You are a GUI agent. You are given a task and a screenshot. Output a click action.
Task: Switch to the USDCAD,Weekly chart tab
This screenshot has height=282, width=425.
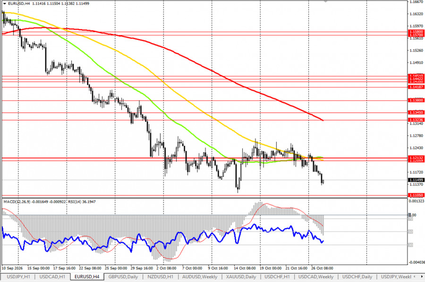pyautogui.click(x=316, y=277)
